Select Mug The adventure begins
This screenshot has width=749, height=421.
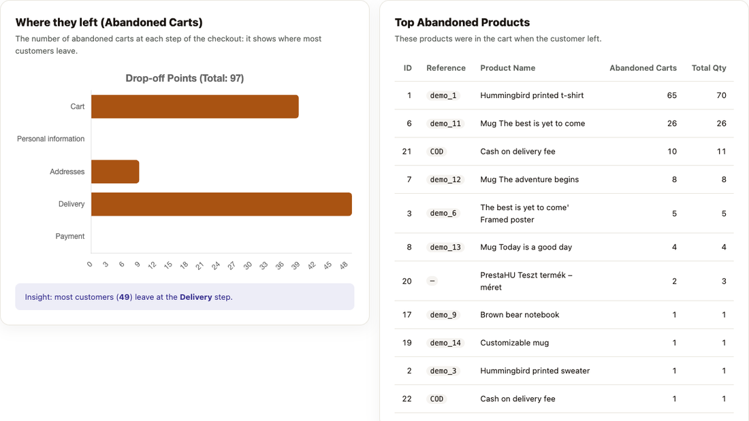point(529,180)
